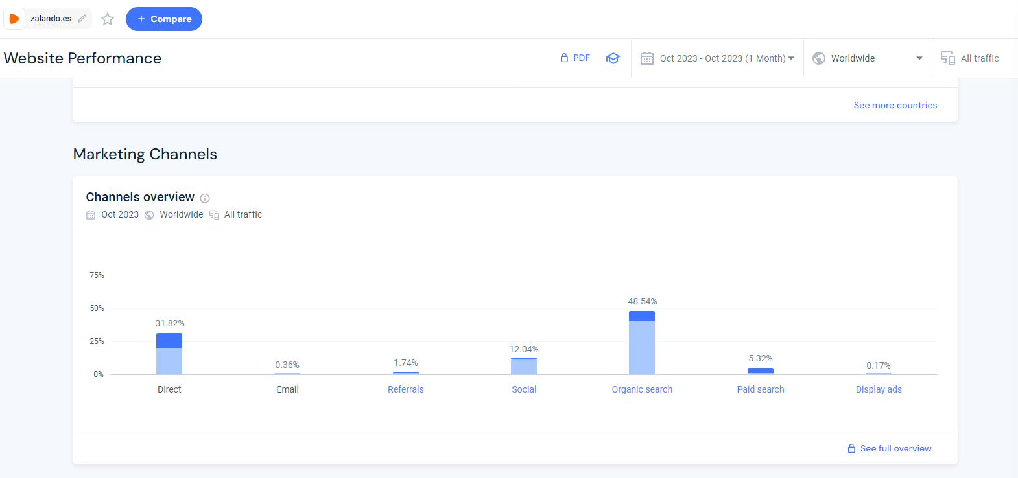Select the Paid search channel label
This screenshot has width=1018, height=478.
coord(760,389)
